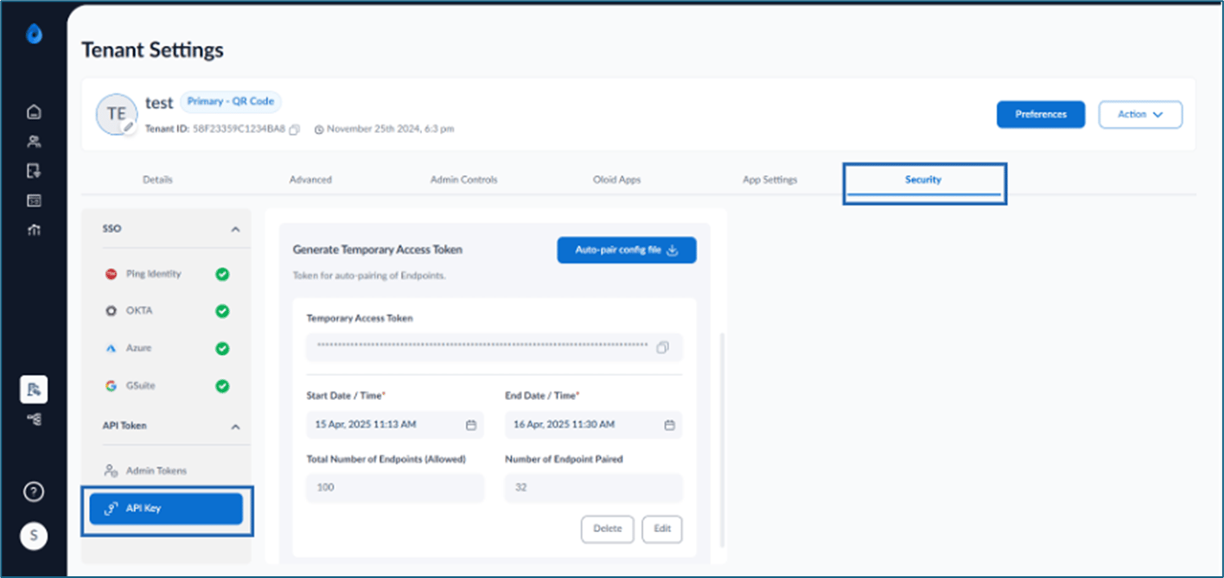Click the Admin Tokens person-key icon
1224x578 pixels.
click(111, 471)
